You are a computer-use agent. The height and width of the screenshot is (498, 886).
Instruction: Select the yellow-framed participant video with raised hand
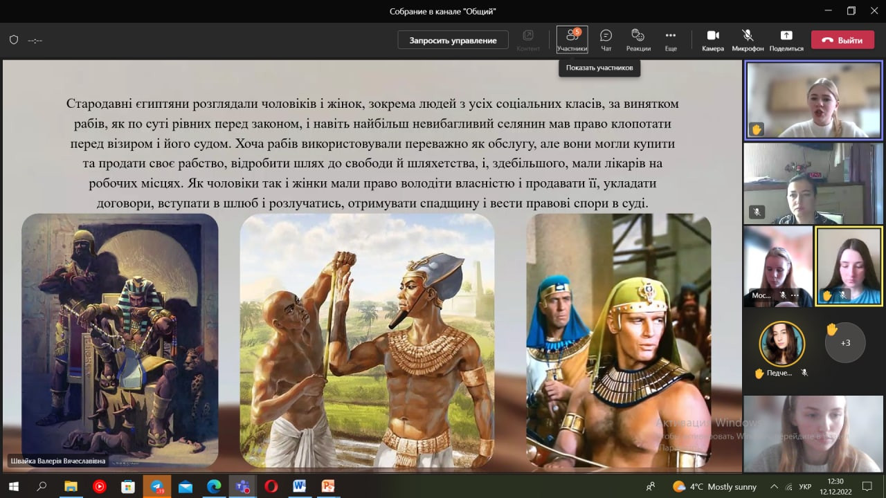849,266
